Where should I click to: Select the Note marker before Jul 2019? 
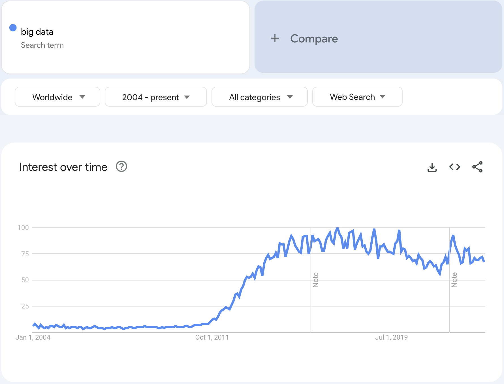[x=315, y=280]
